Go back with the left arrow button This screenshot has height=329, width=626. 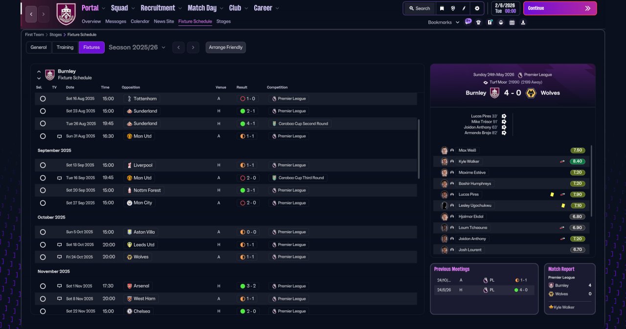click(x=31, y=14)
